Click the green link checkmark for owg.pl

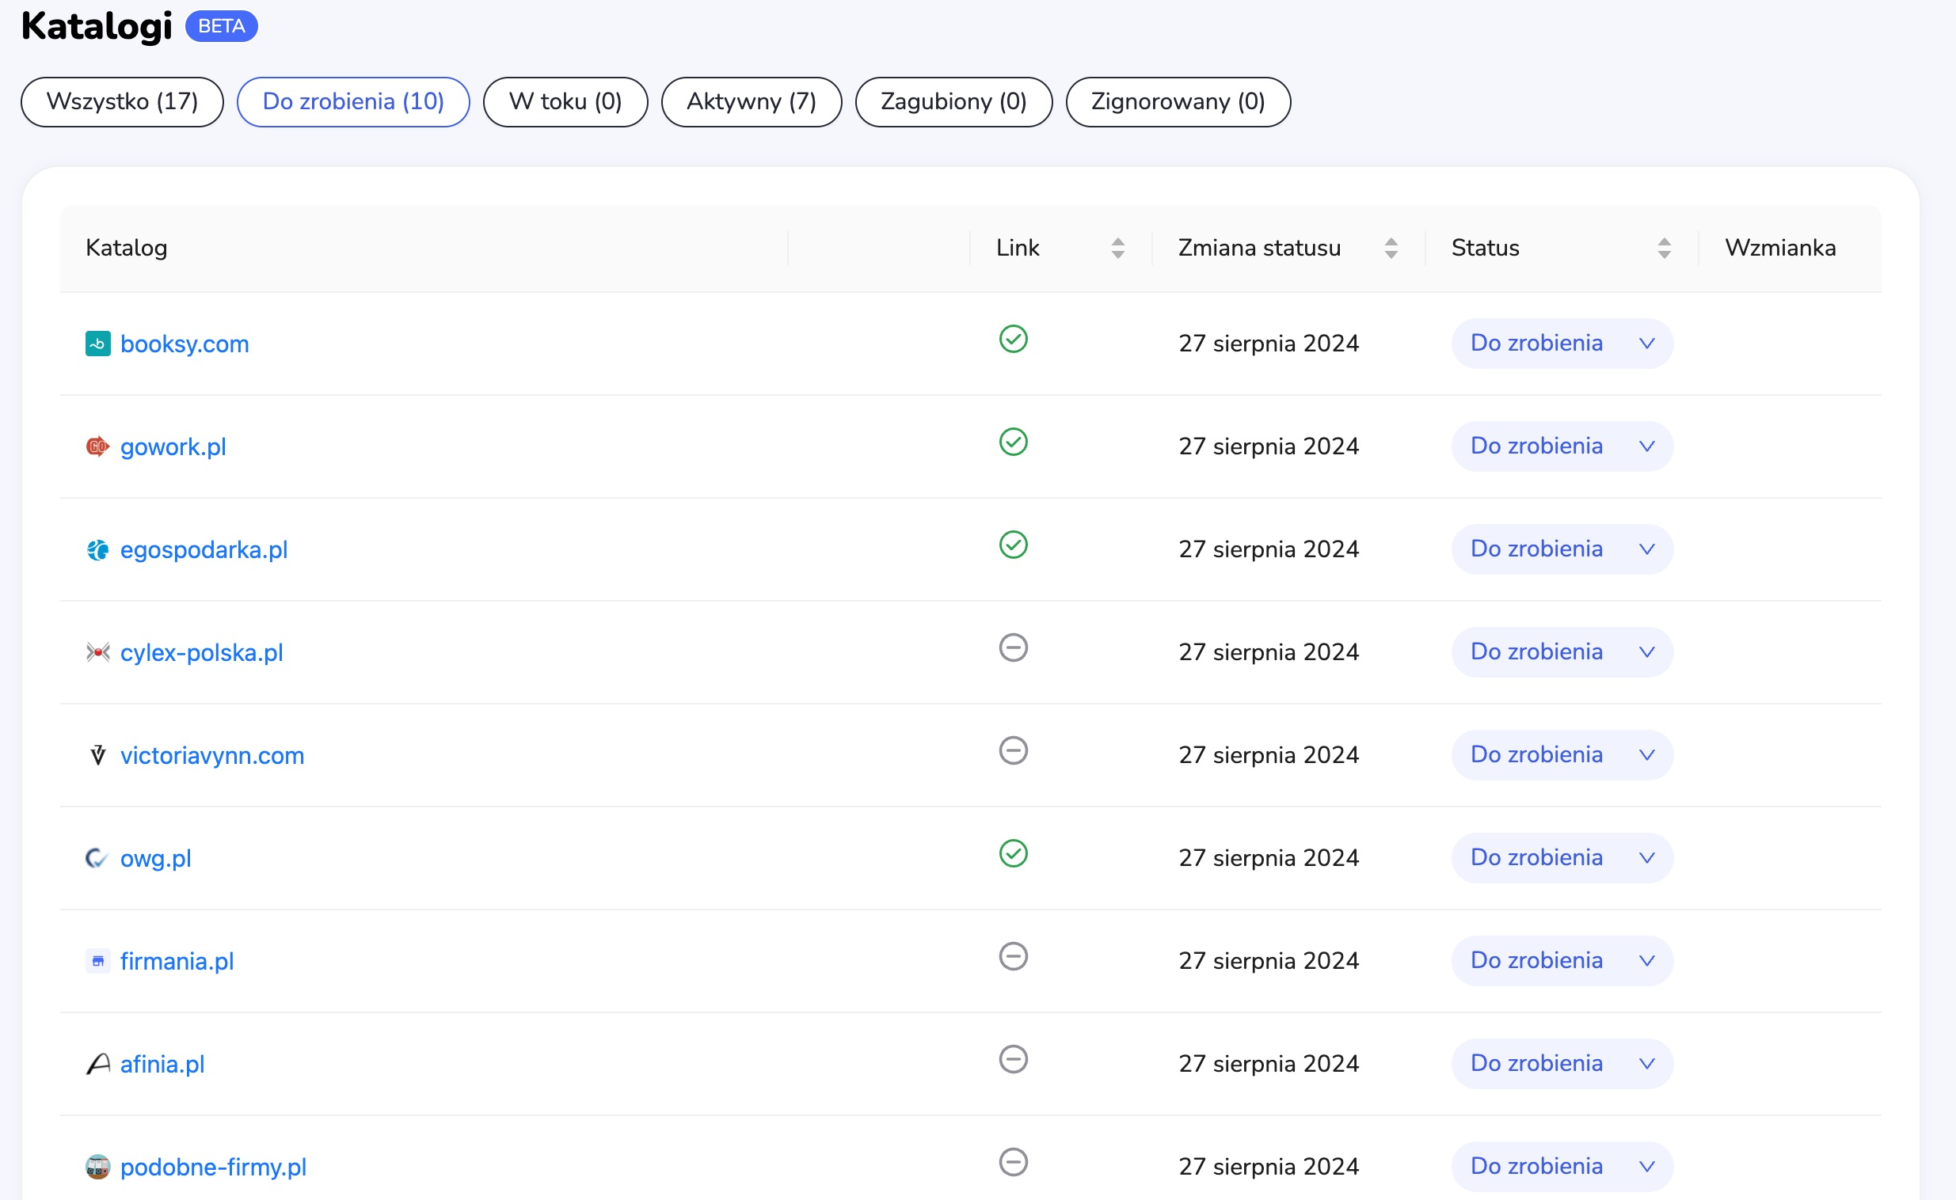[x=1013, y=854]
